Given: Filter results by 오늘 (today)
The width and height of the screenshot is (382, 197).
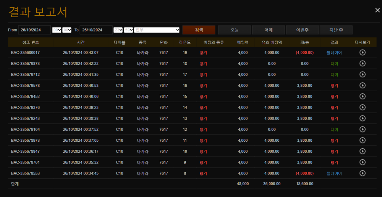Looking at the screenshot, I should pyautogui.click(x=235, y=30).
